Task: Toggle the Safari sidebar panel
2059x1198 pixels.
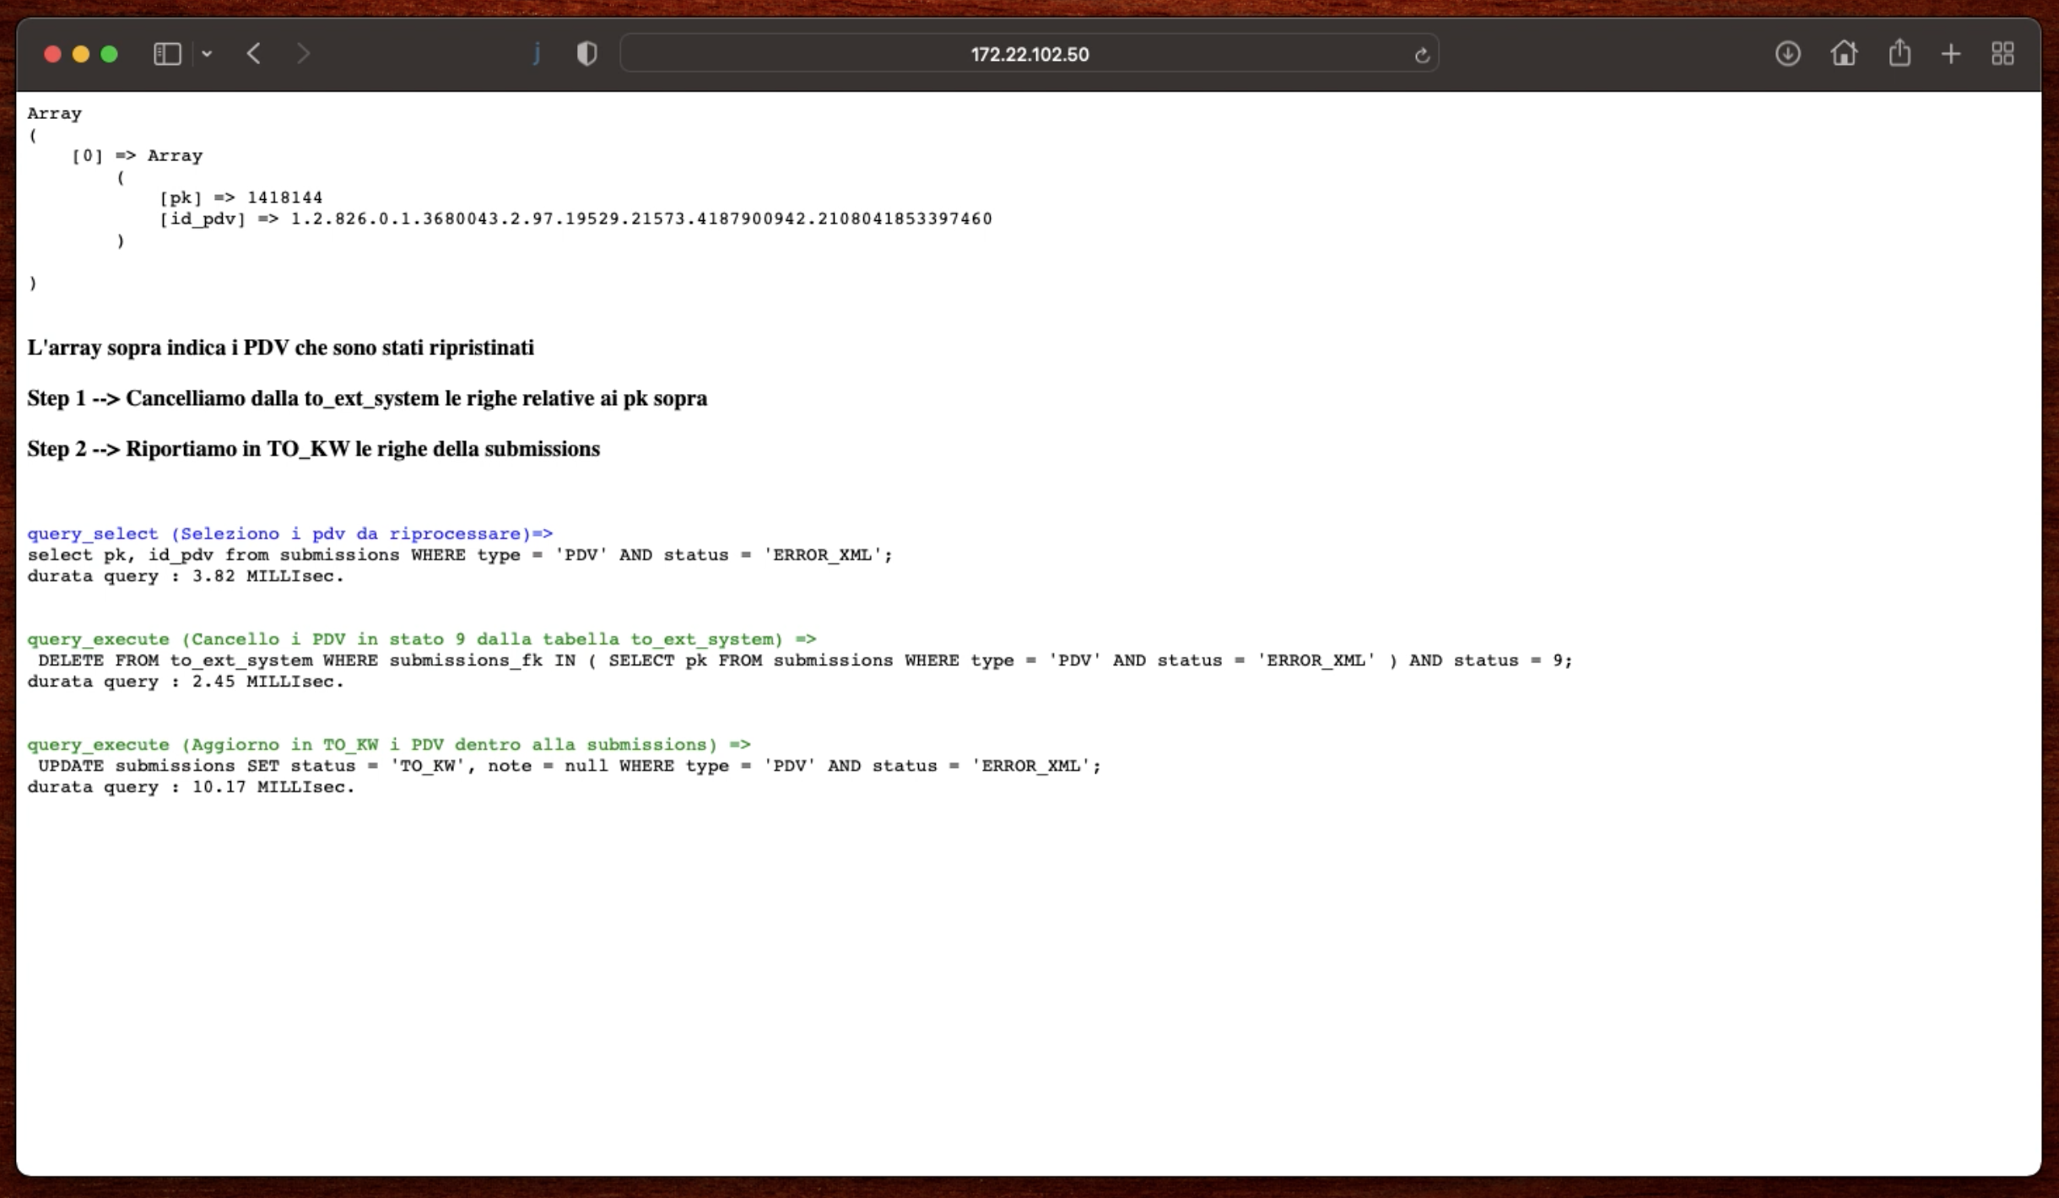Action: (x=167, y=54)
